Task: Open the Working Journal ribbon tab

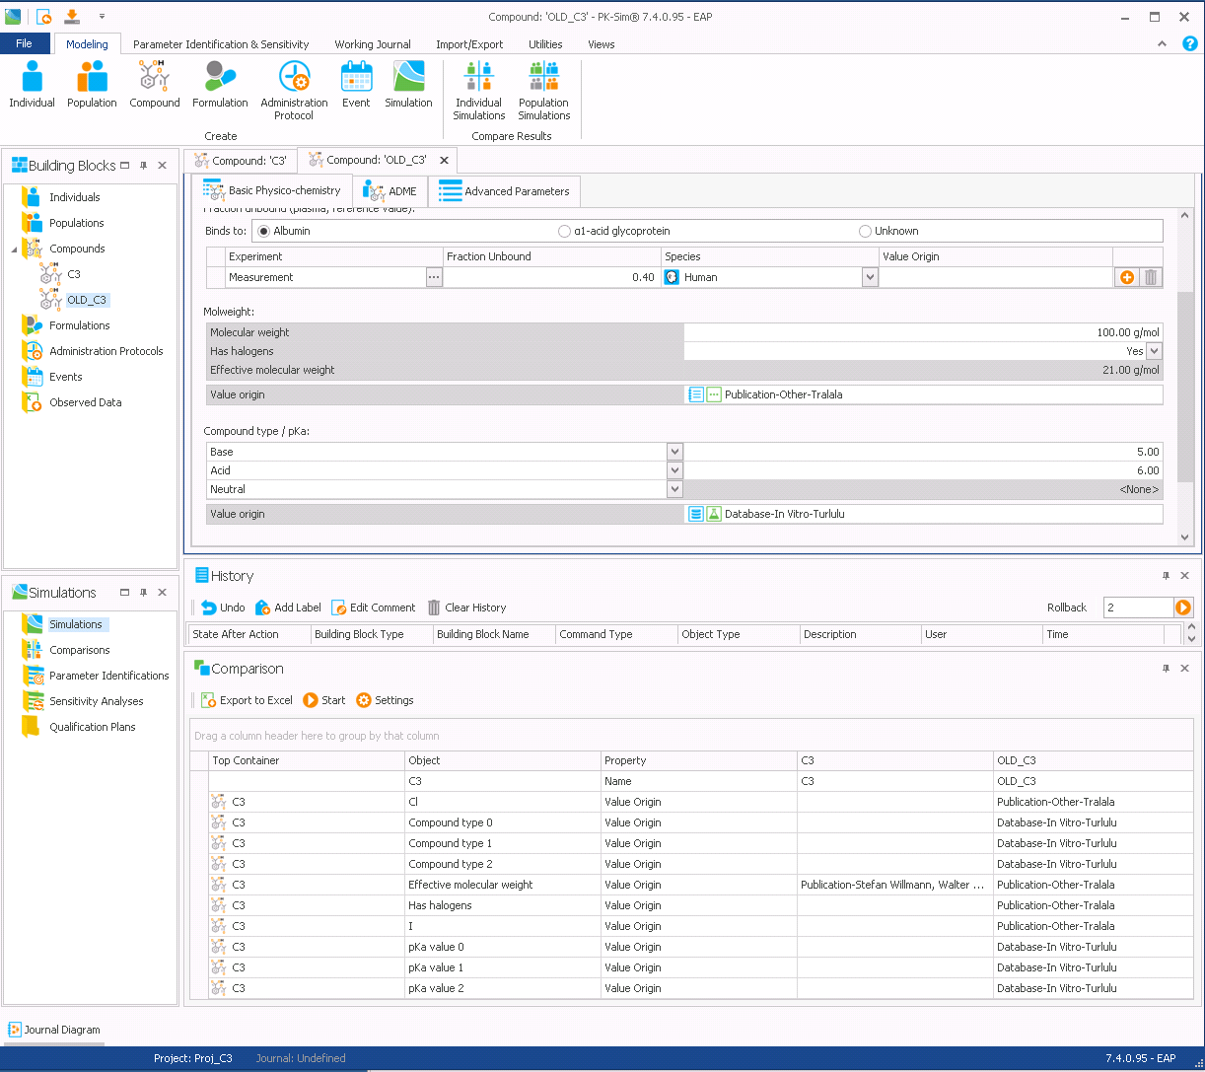Action: 373,44
